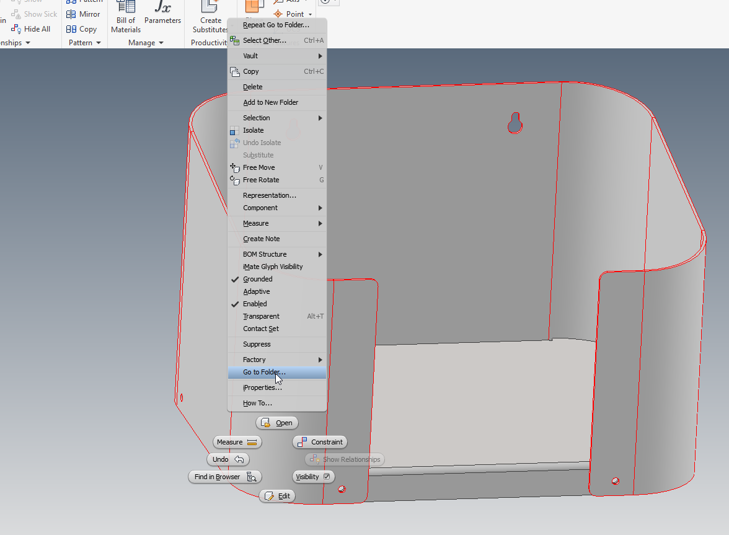The image size is (729, 535).
Task: Click the Select Other icon in context menu
Action: pos(235,40)
